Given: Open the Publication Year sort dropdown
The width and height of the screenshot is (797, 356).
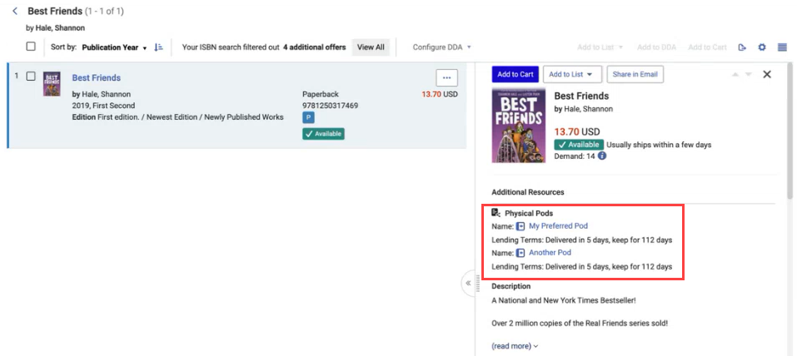Looking at the screenshot, I should (x=114, y=47).
